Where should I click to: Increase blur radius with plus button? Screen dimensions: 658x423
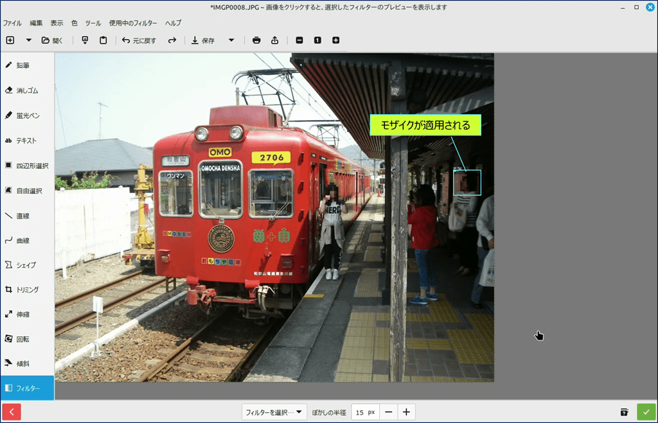406,412
